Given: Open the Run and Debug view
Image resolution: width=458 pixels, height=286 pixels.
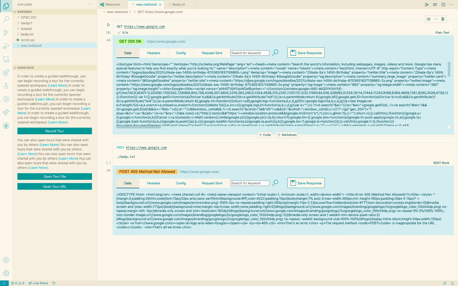Looking at the screenshot, I should click(6, 46).
